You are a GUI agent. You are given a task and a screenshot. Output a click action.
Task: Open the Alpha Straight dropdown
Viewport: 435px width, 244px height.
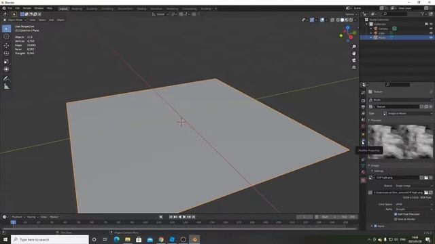tap(413, 209)
